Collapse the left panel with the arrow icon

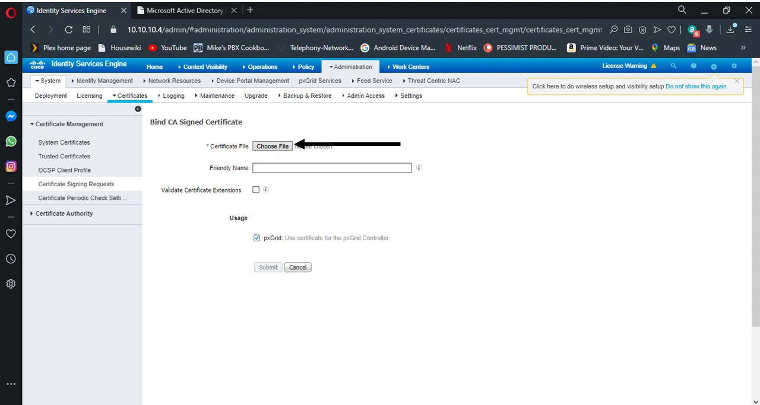coord(138,109)
